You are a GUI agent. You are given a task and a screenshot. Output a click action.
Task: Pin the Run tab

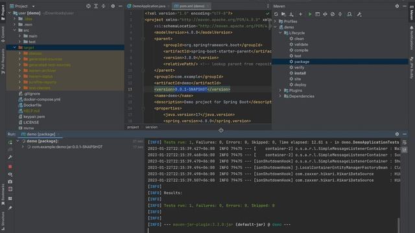(x=10, y=208)
